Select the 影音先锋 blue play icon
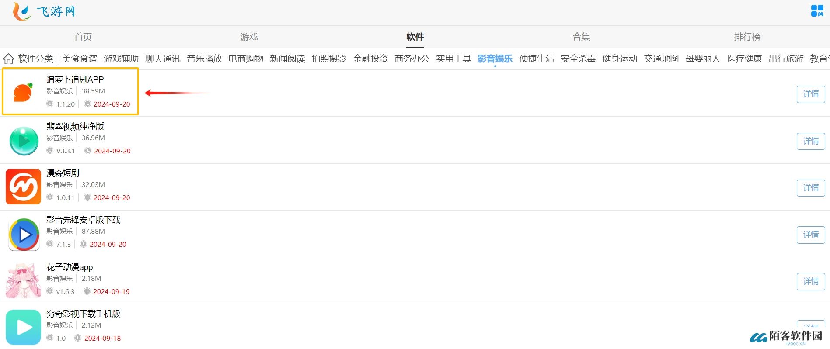 [24, 235]
